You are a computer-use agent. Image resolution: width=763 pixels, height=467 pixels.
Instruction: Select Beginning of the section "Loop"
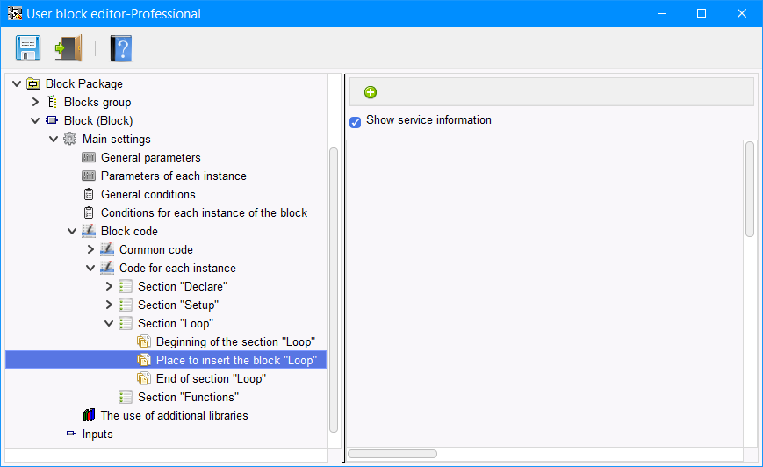click(x=234, y=341)
